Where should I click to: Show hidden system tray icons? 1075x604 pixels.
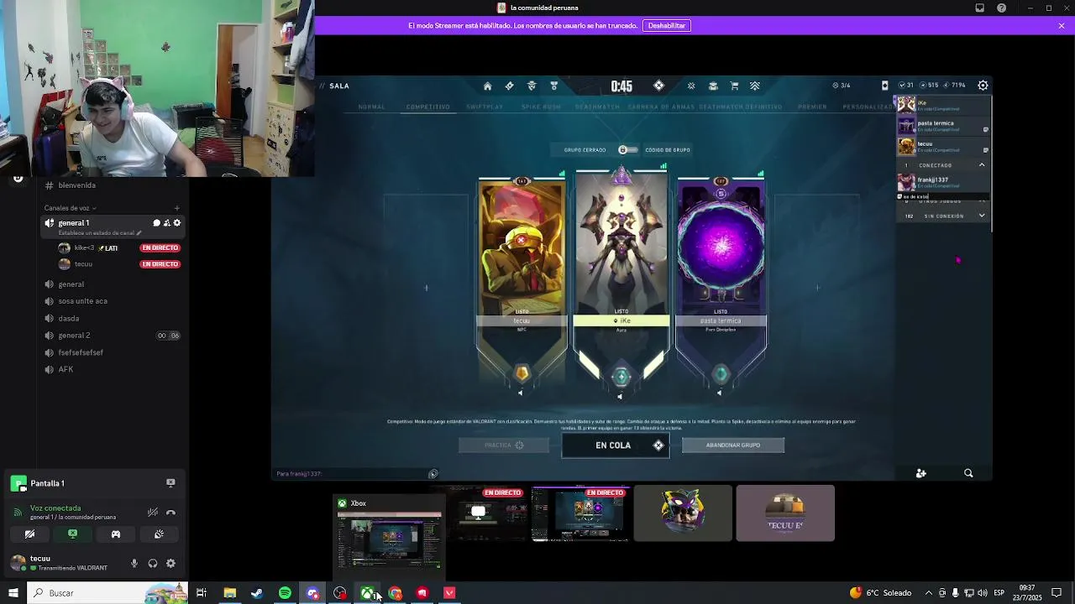[x=928, y=593]
